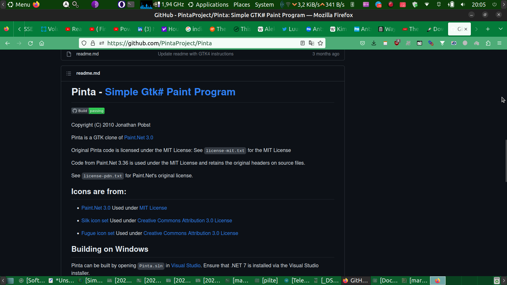The width and height of the screenshot is (507, 285).
Task: Reload the GitHub page
Action: (x=30, y=43)
